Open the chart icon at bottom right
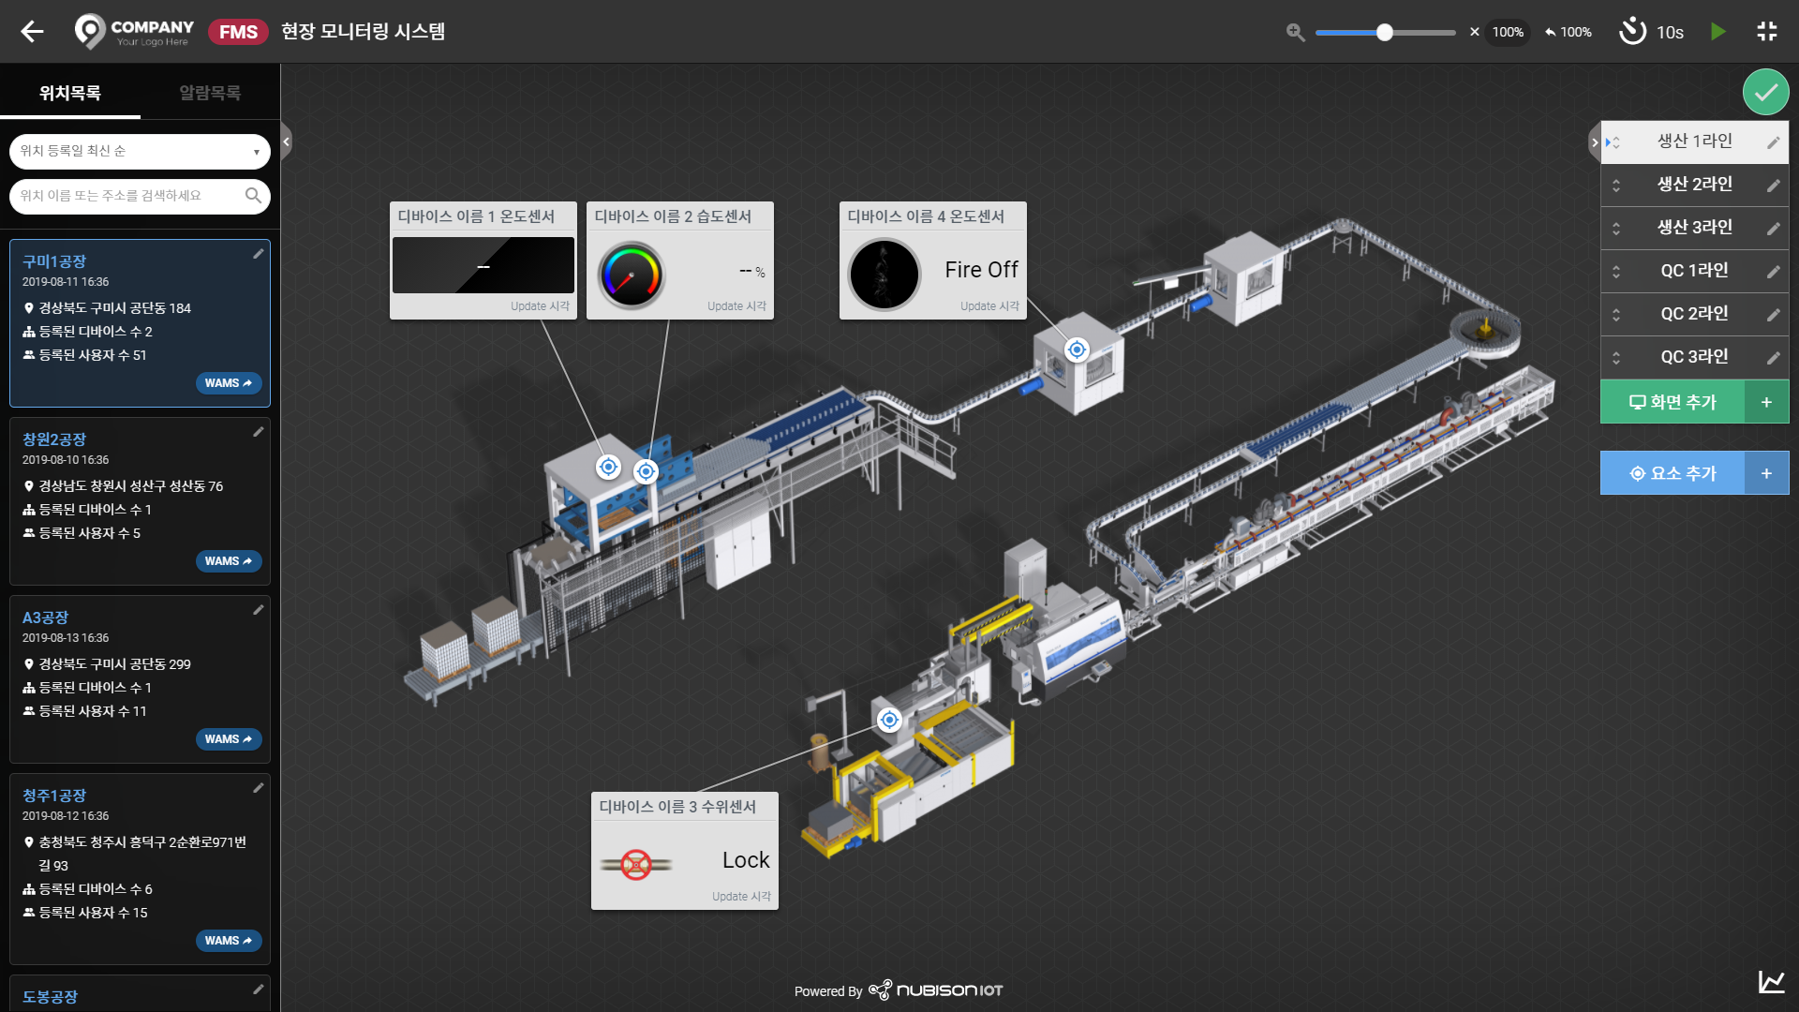The height and width of the screenshot is (1012, 1799). click(1771, 982)
